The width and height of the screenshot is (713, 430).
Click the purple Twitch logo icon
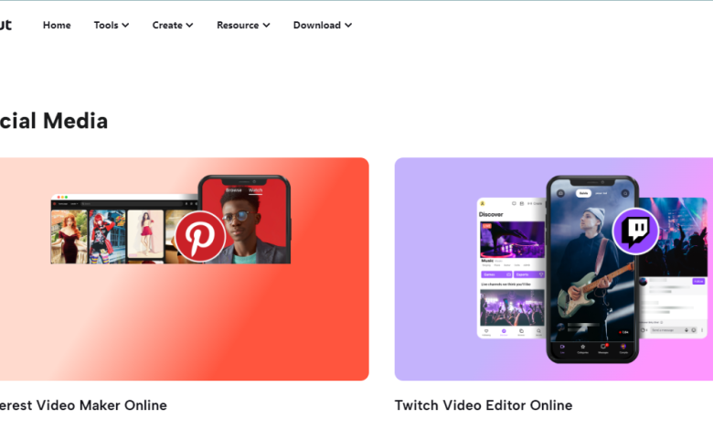pyautogui.click(x=635, y=231)
